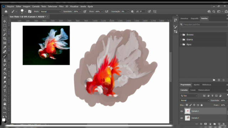The width and height of the screenshot is (228, 128).
Task: Select the Frame tool
Action: (5, 43)
